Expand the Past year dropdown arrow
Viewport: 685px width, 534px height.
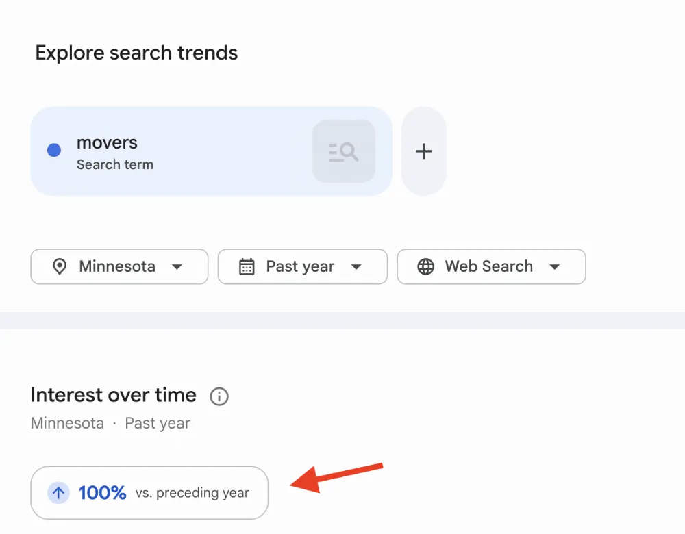tap(356, 267)
